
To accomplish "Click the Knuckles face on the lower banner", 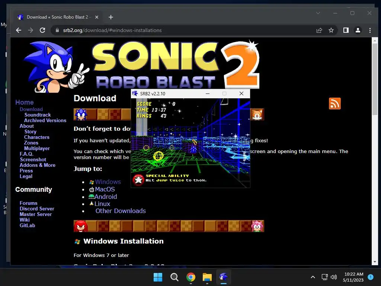I will tap(81, 226).
